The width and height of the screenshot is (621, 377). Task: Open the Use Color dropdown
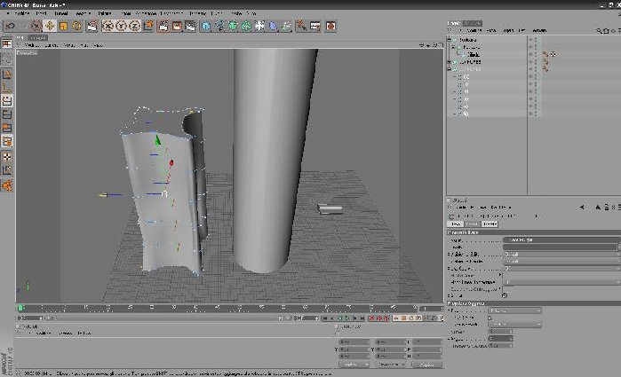561,268
